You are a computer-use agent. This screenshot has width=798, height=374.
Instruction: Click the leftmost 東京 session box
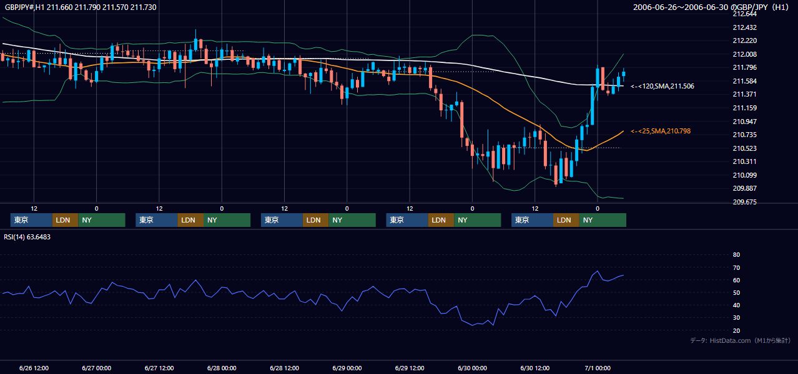31,220
